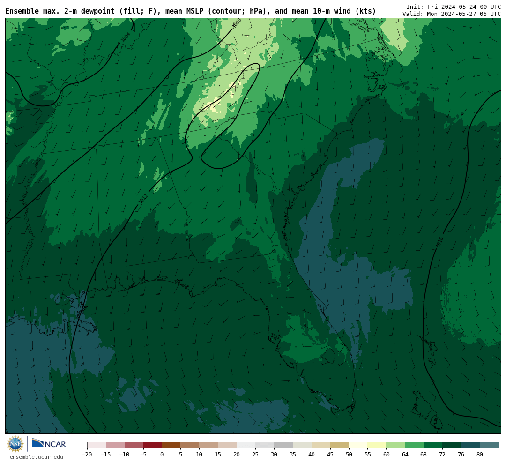Pick the 55 to 60 yellow colorbar swatch
The height and width of the screenshot is (463, 506).
click(x=377, y=445)
